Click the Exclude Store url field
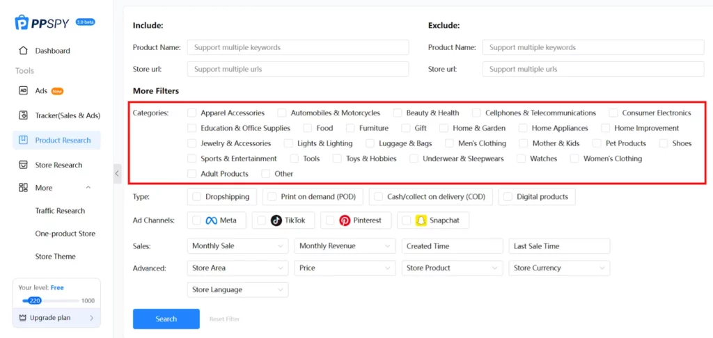This screenshot has width=713, height=338. click(x=593, y=69)
